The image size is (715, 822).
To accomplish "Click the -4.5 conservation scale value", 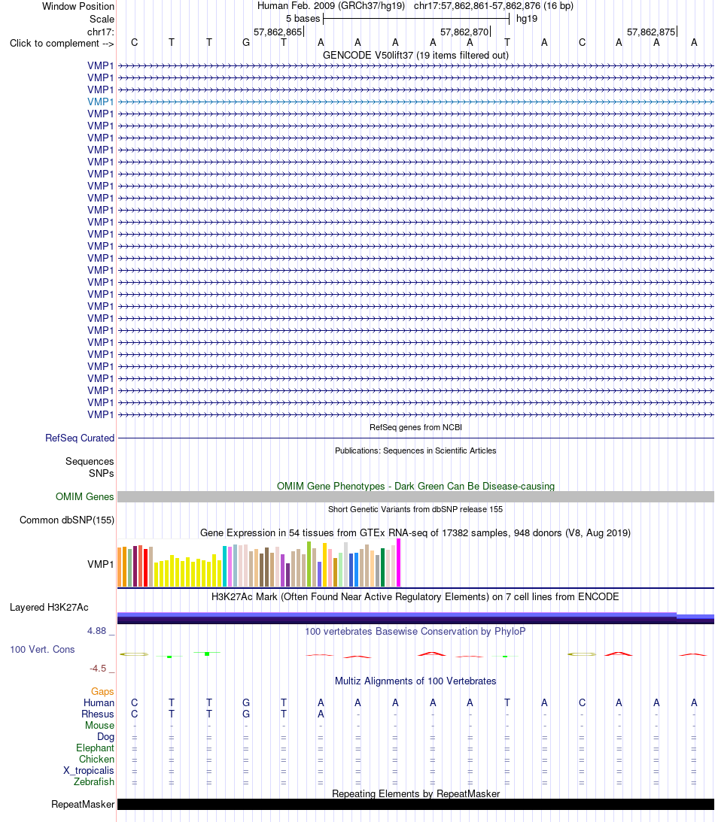I will pyautogui.click(x=98, y=669).
